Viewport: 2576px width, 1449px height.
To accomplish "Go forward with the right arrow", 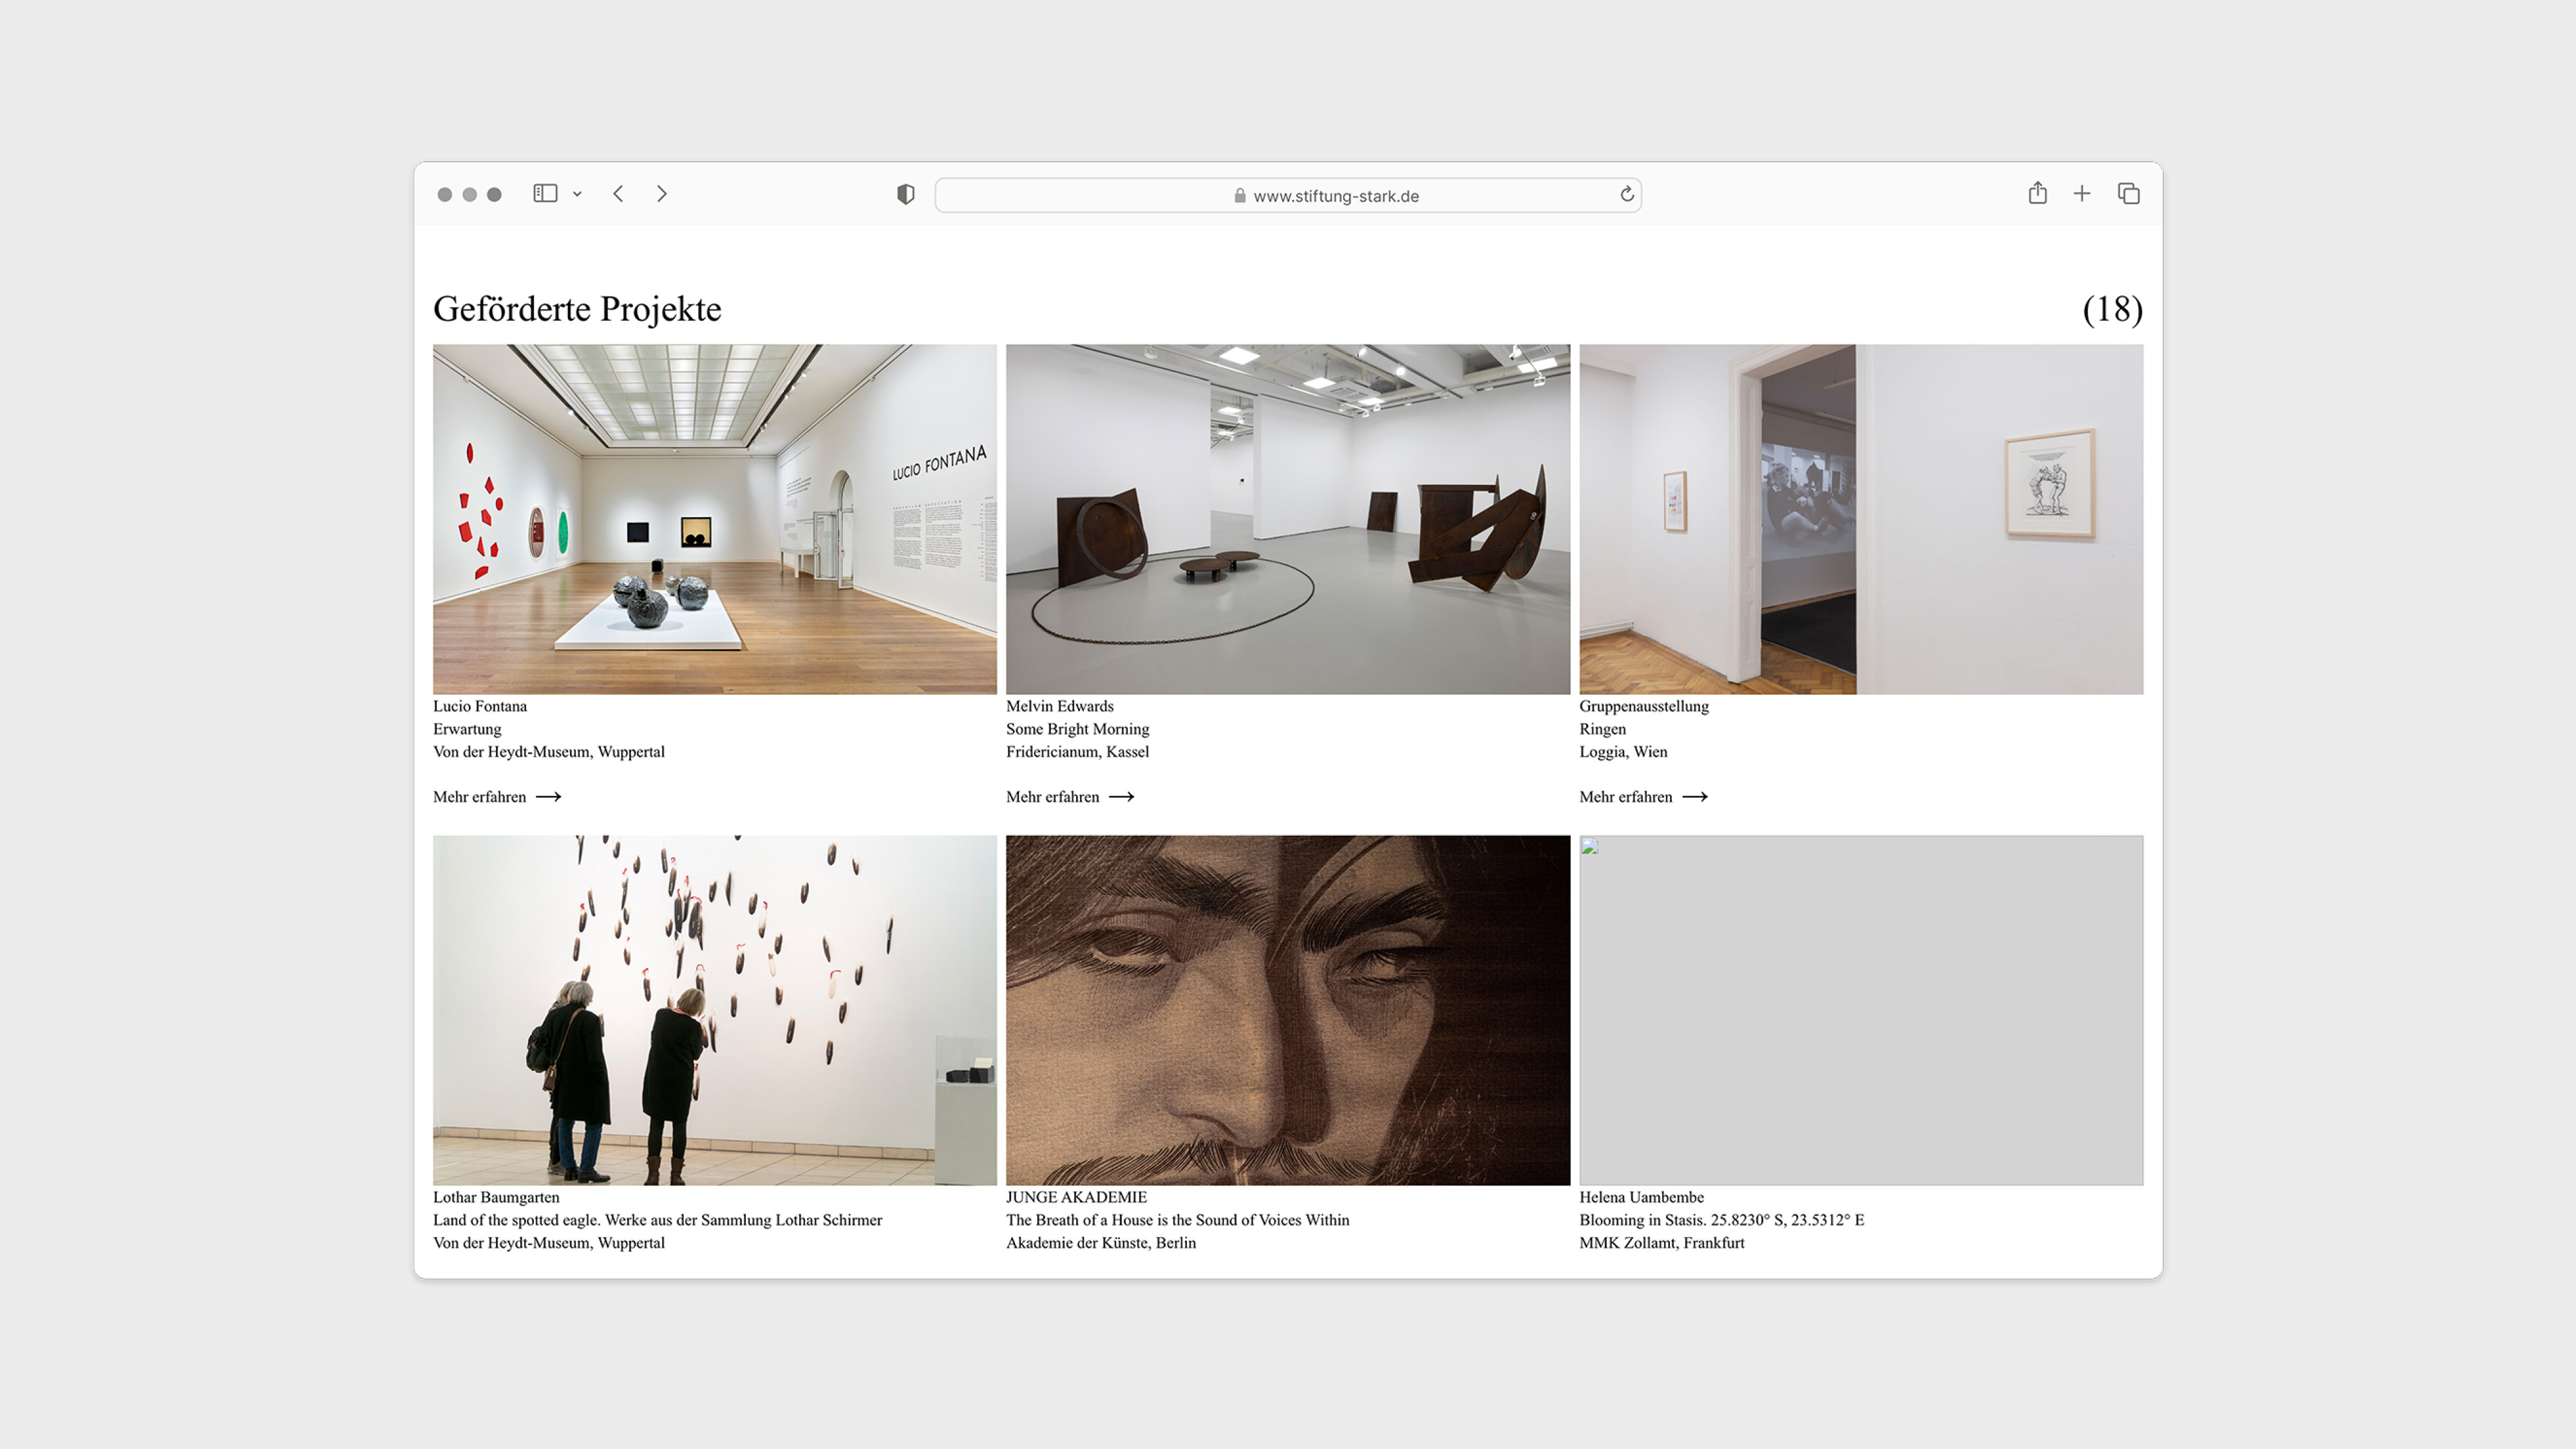I will pos(661,194).
